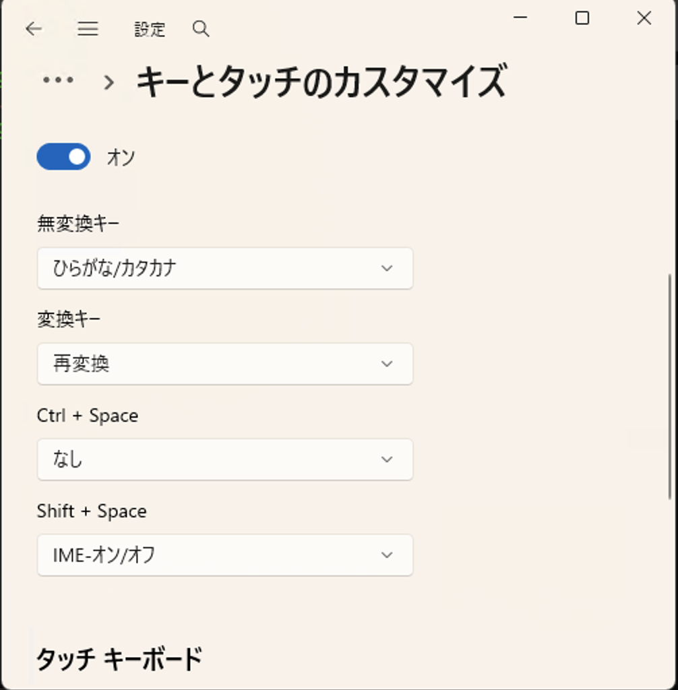This screenshot has width=678, height=690.
Task: Open settings search via the magnifier icon
Action: (x=199, y=29)
